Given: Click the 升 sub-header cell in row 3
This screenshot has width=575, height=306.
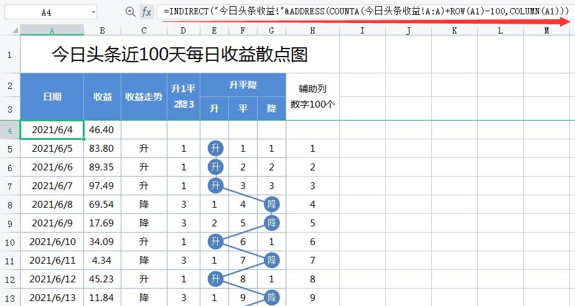Looking at the screenshot, I should (214, 108).
